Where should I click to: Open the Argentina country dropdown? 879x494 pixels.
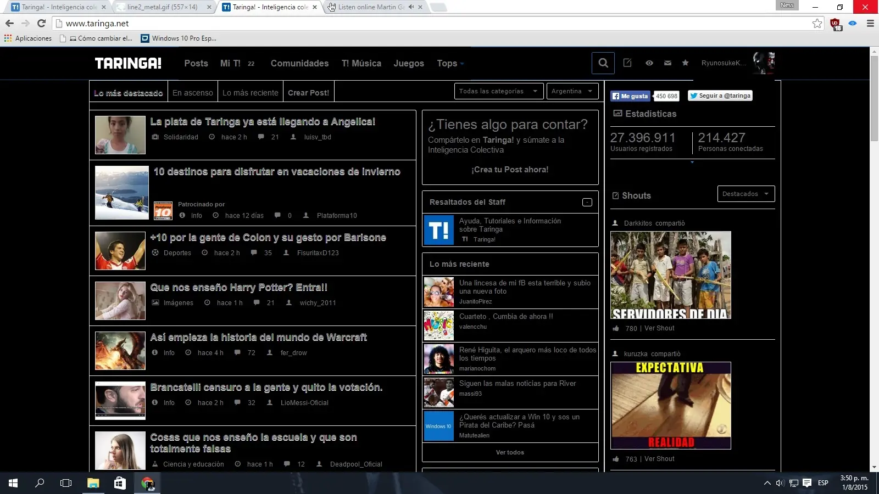(x=572, y=91)
